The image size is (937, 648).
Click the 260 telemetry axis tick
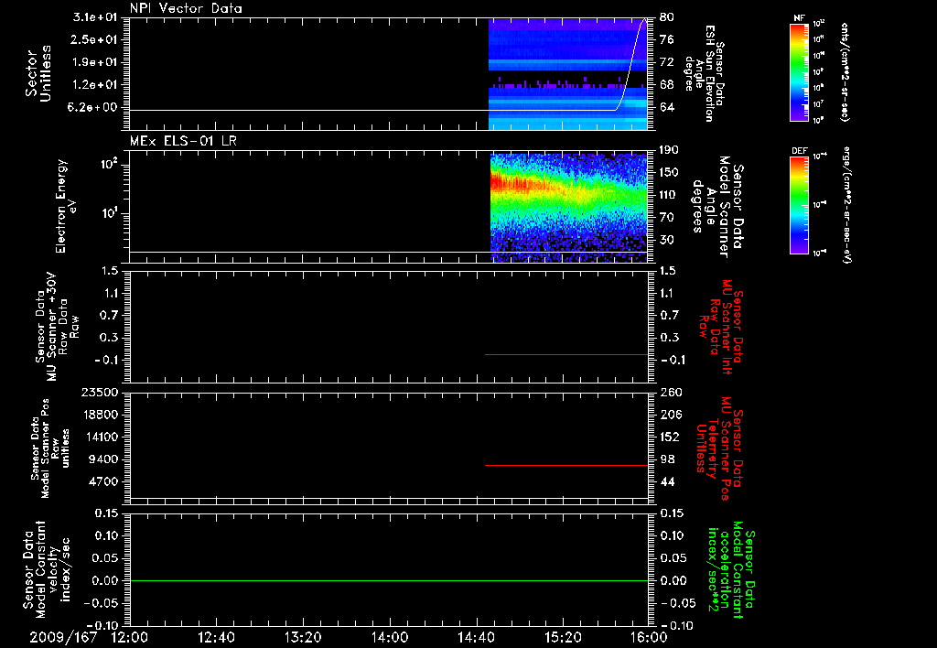point(670,393)
